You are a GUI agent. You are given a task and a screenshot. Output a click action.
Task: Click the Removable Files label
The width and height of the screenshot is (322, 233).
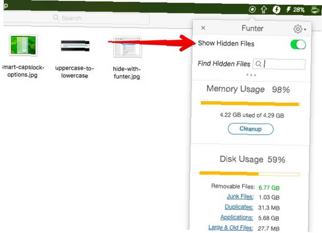pos(233,186)
